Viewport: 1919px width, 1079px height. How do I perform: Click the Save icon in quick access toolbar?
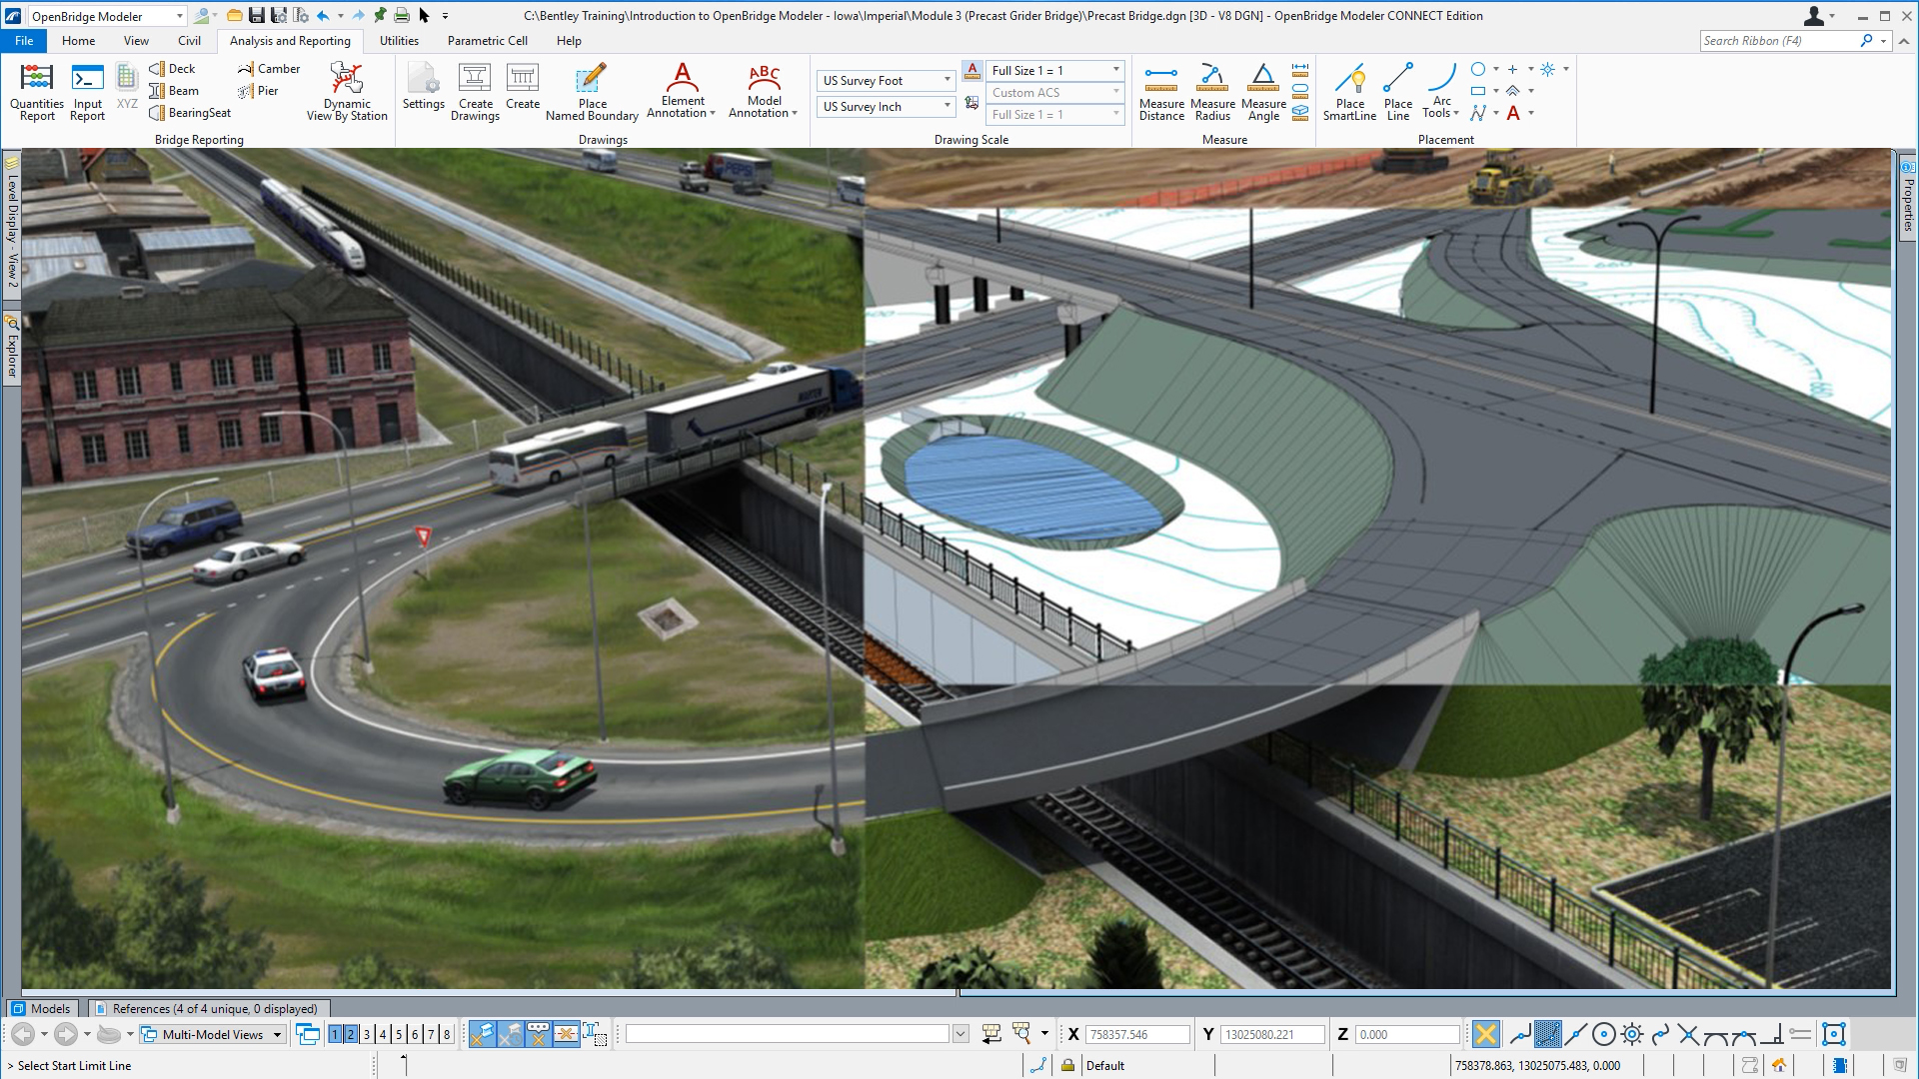tap(257, 15)
